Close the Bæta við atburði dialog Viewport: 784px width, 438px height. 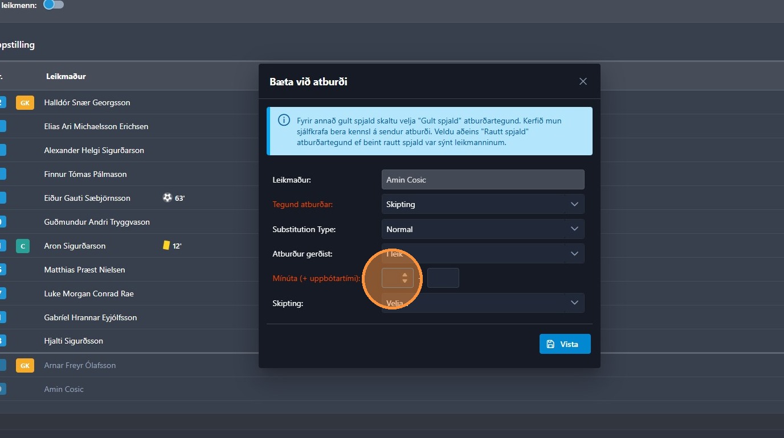[x=583, y=82]
